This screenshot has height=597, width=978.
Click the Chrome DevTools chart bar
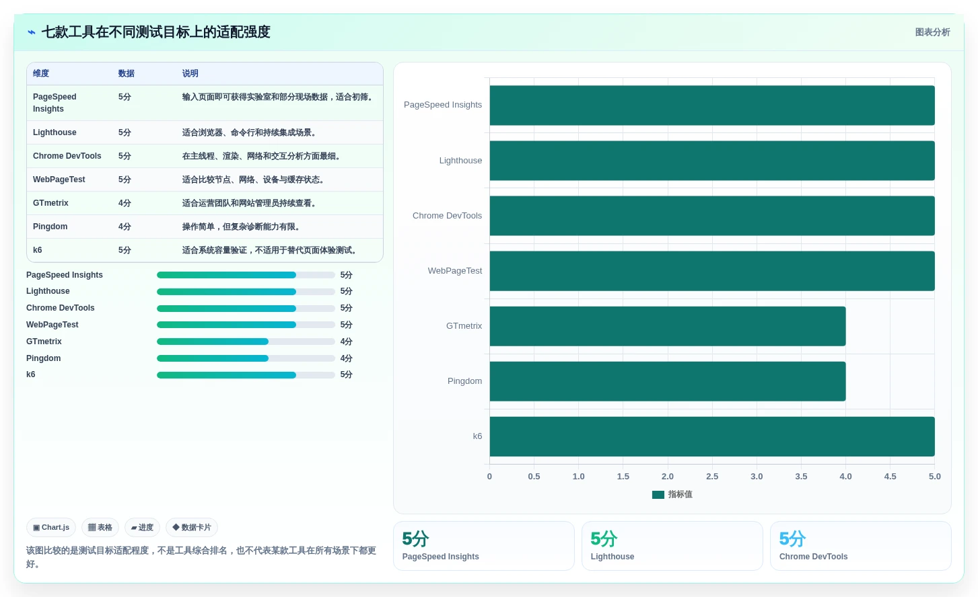(x=712, y=216)
